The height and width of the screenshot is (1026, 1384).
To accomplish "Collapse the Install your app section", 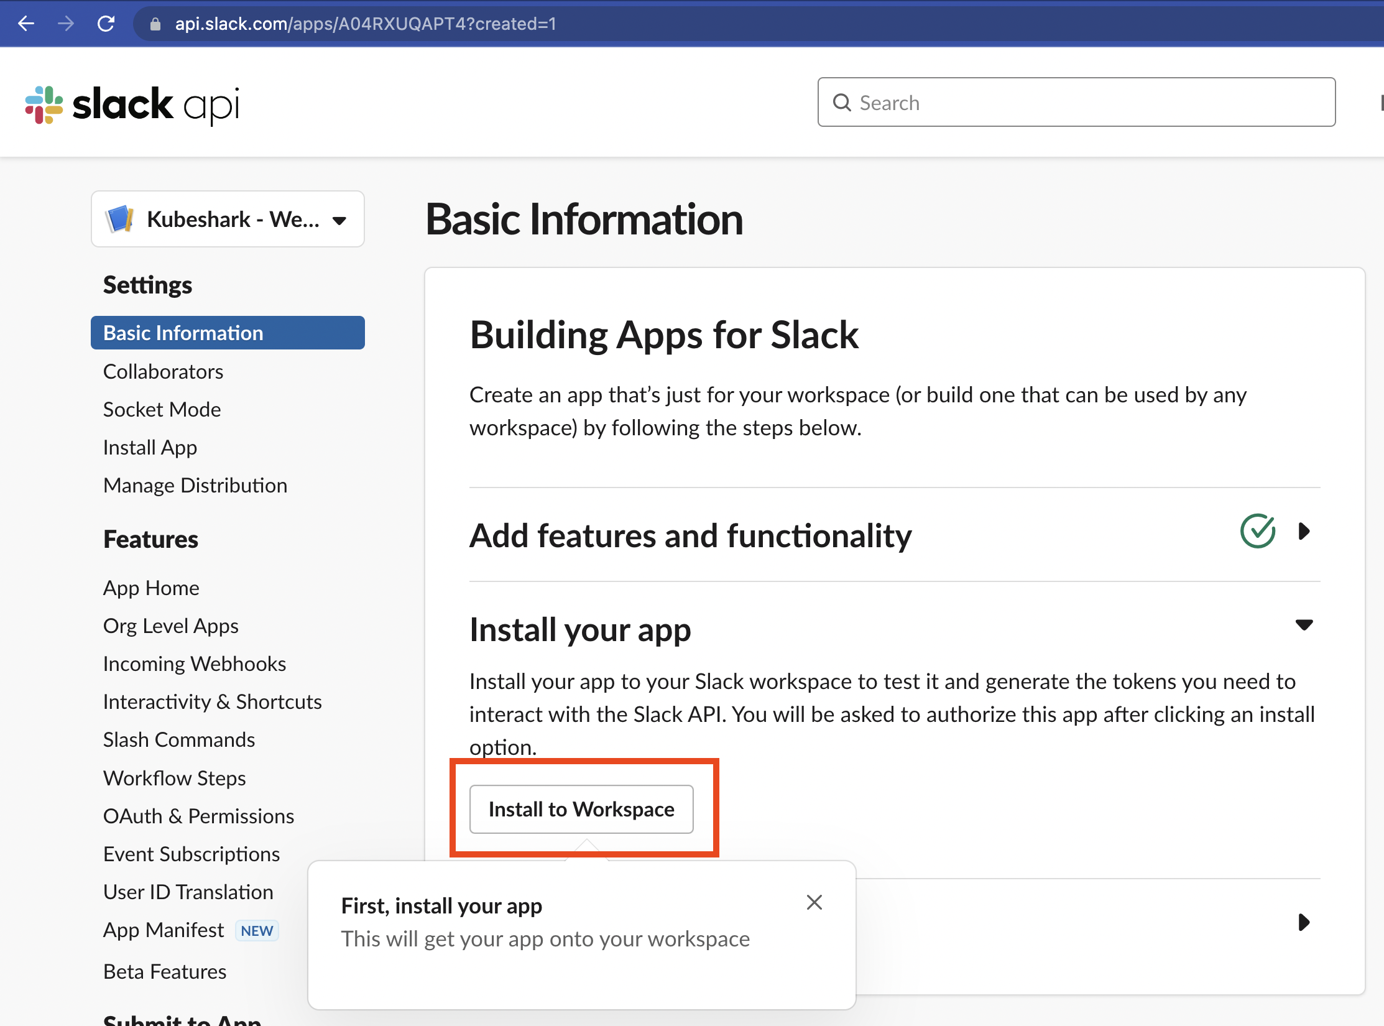I will [1304, 625].
